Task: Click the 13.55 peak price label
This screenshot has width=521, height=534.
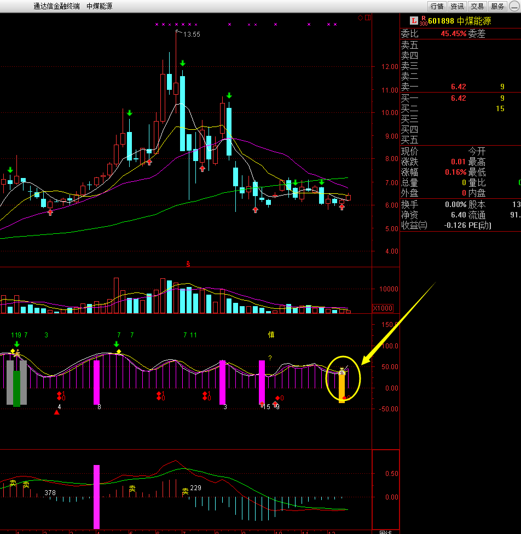Action: 192,35
